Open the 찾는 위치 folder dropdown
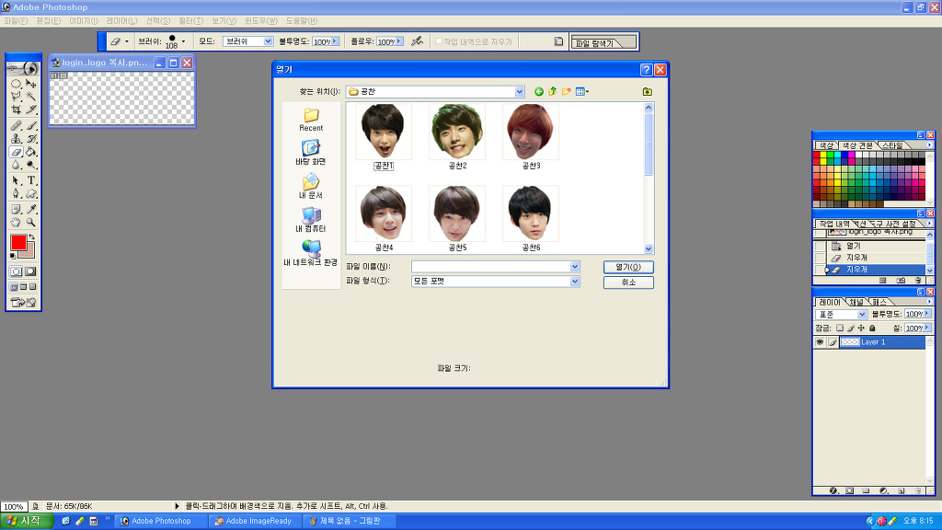942x530 pixels. tap(520, 91)
